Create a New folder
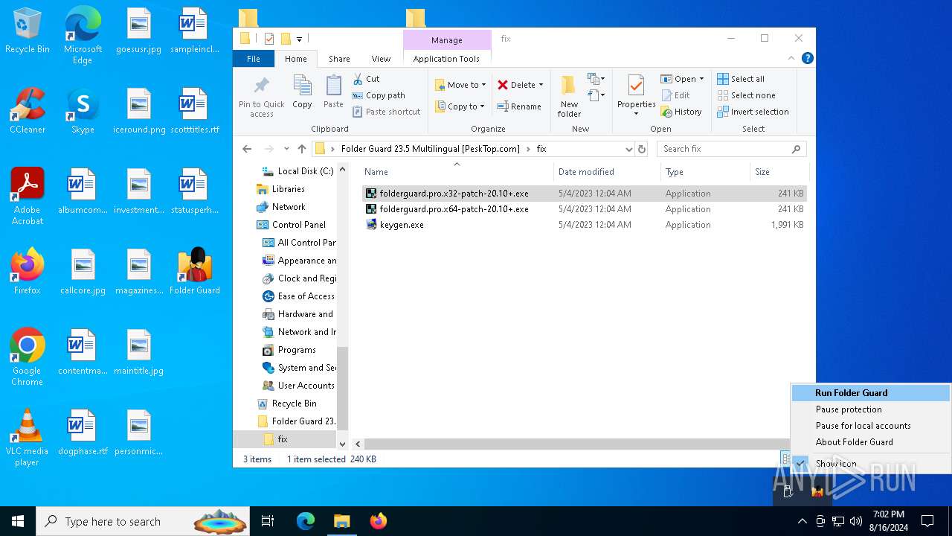 [569, 95]
